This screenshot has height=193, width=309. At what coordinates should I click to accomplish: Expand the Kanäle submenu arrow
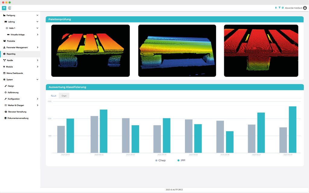[37, 60]
